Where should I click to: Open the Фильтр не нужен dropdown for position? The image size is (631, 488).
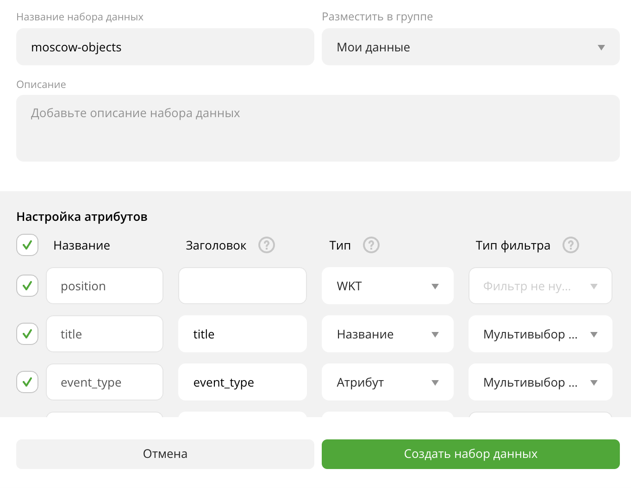click(x=540, y=286)
